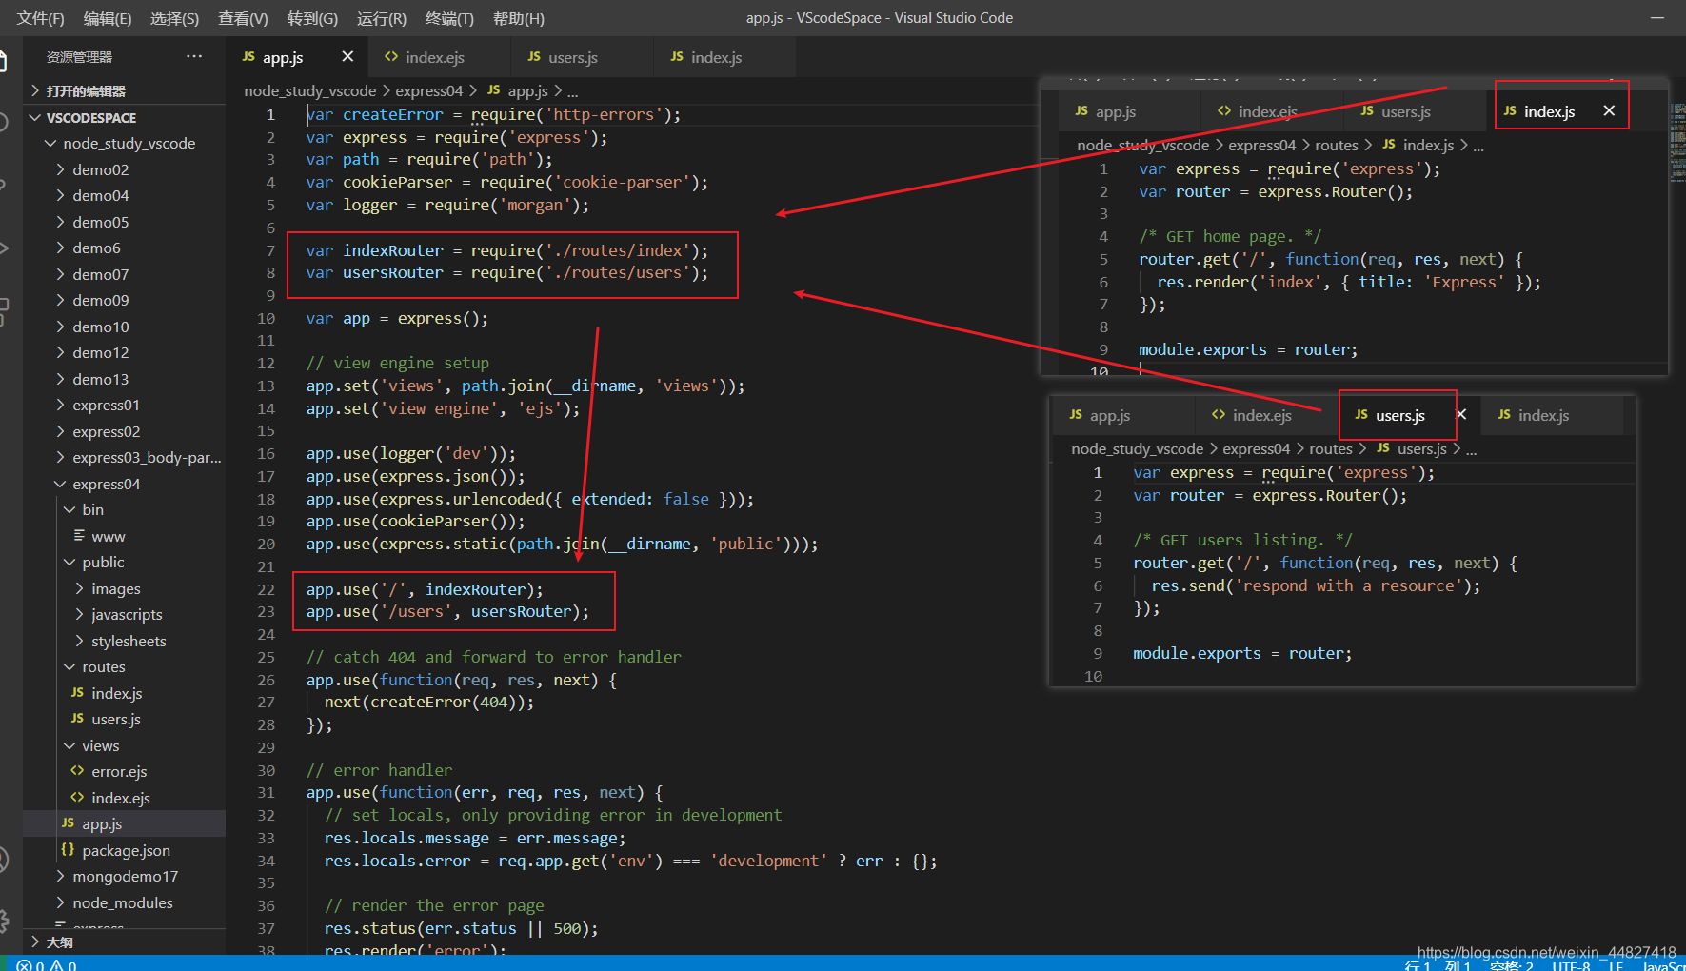Open the 编辑(E) menu
The width and height of the screenshot is (1686, 971).
108,18
